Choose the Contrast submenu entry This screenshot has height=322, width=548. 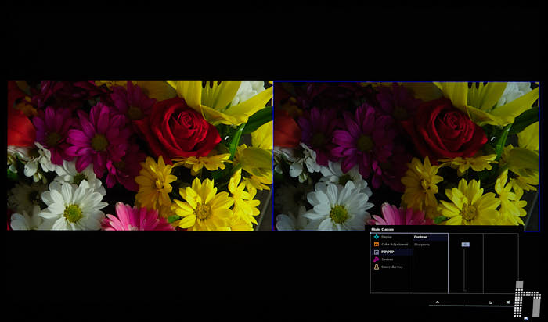coord(431,238)
